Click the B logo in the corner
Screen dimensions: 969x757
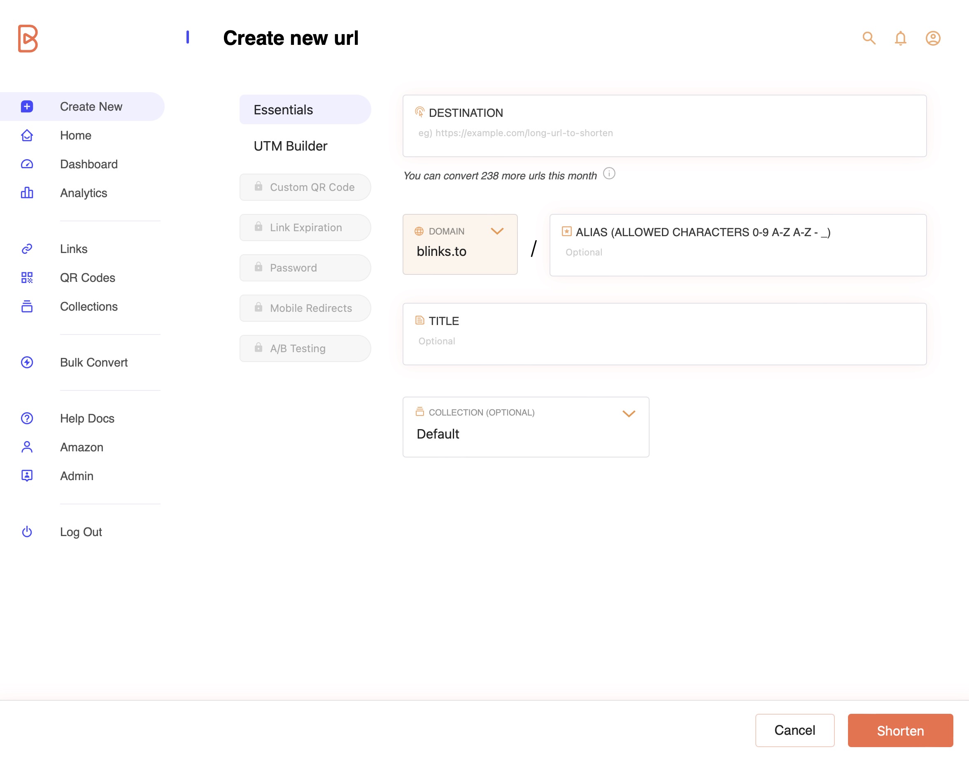click(28, 38)
